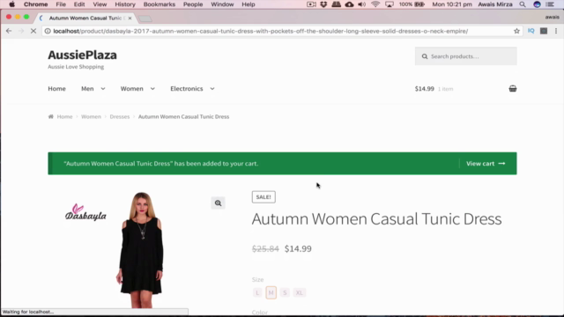Open the Men navigation item

coord(87,88)
